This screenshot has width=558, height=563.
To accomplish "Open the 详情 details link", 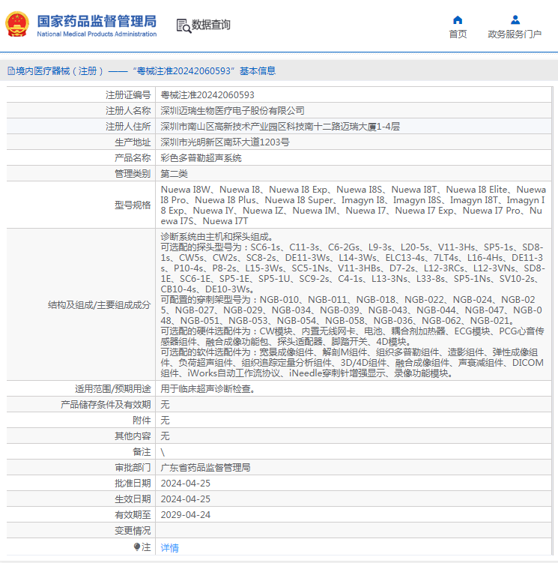I will (x=169, y=547).
